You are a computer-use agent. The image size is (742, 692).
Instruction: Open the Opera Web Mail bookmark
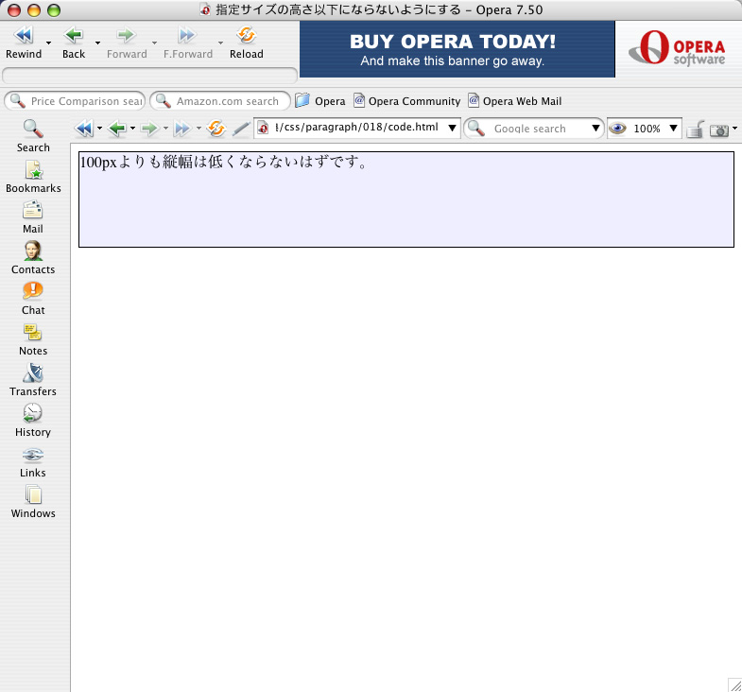(515, 101)
